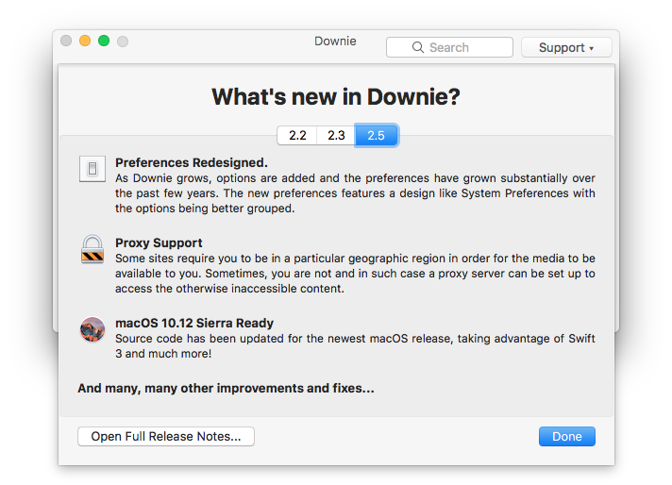Viewport: 672px width, 485px height.
Task: Open Full Release Notes
Action: pyautogui.click(x=166, y=436)
